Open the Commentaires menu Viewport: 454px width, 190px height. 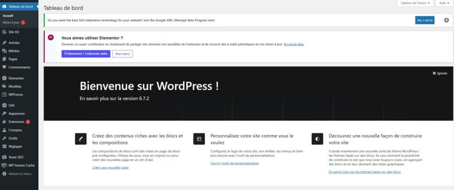tap(19, 67)
